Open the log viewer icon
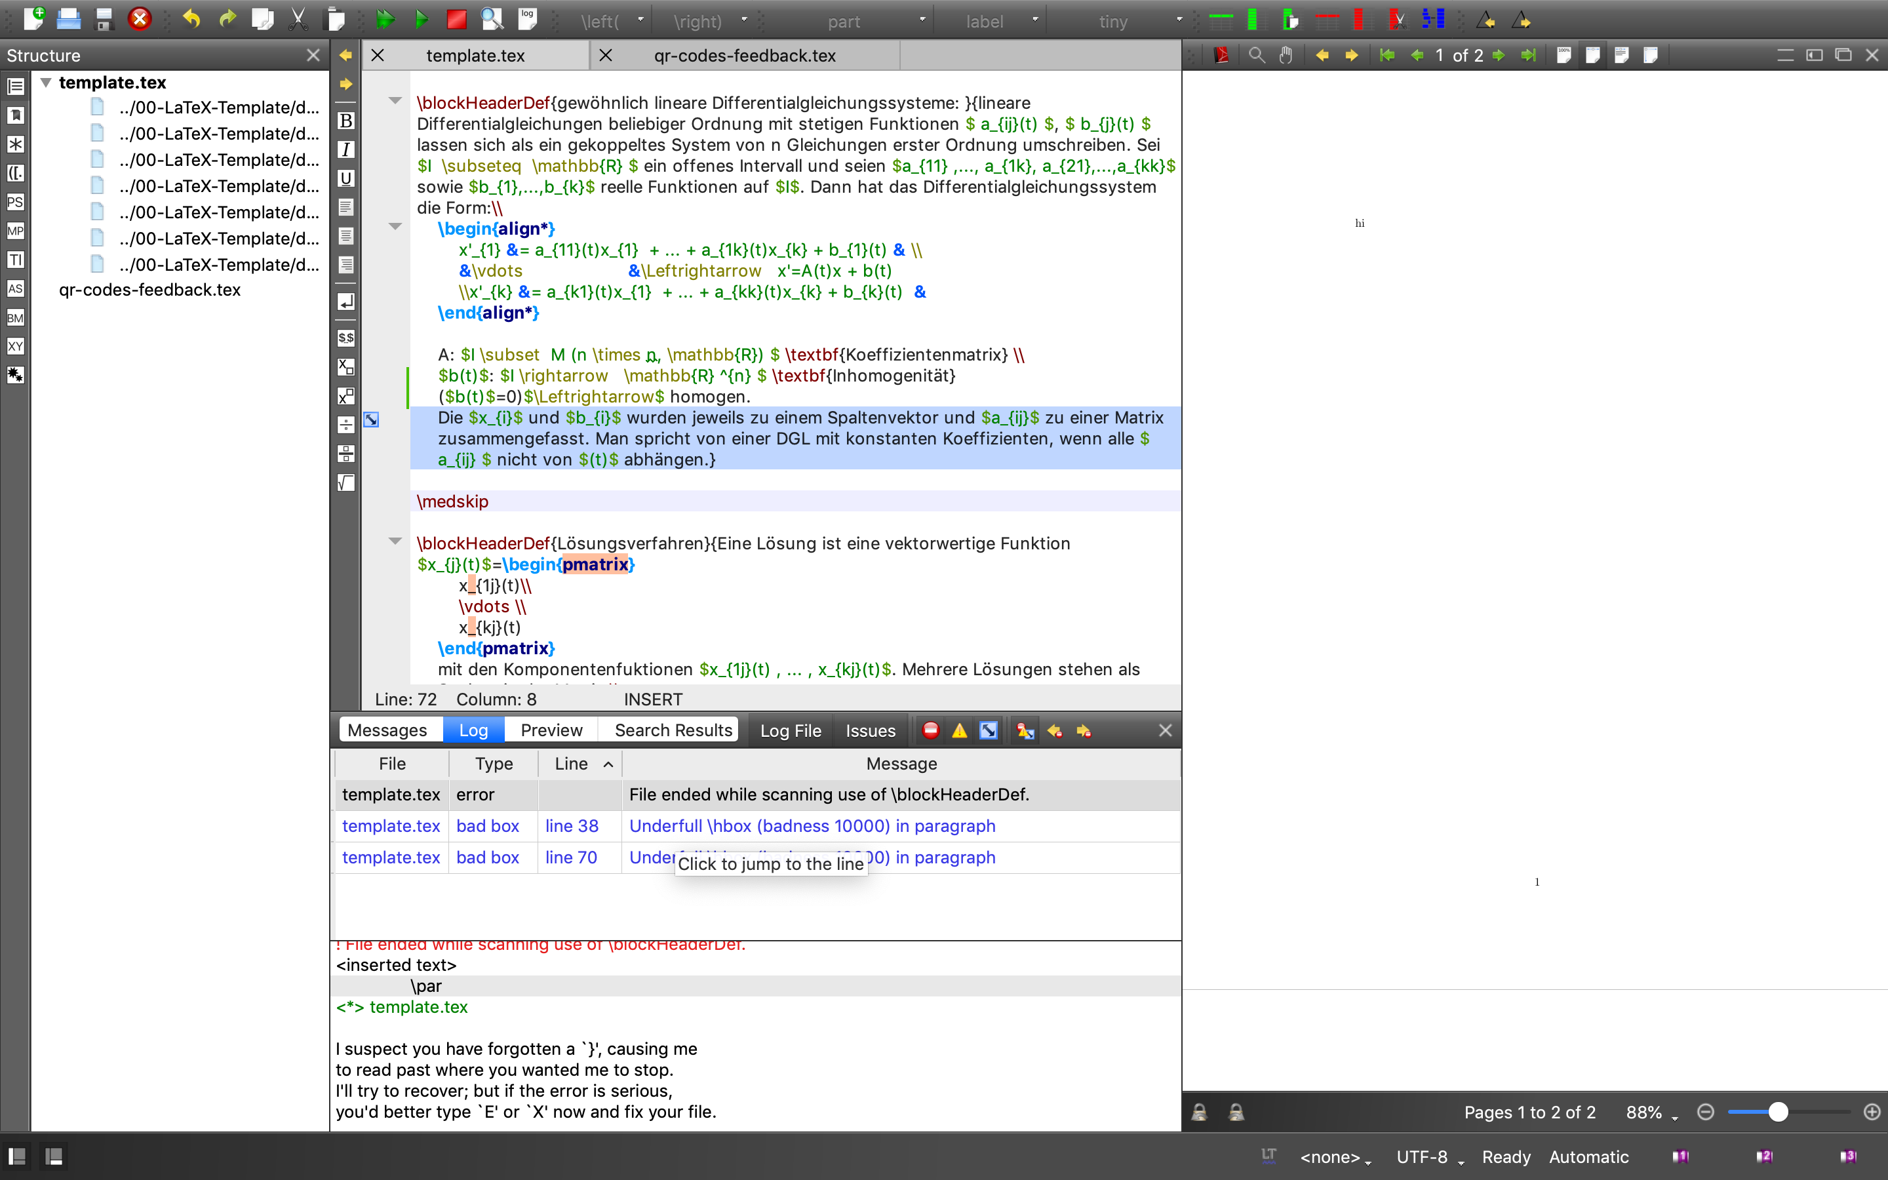 [528, 19]
